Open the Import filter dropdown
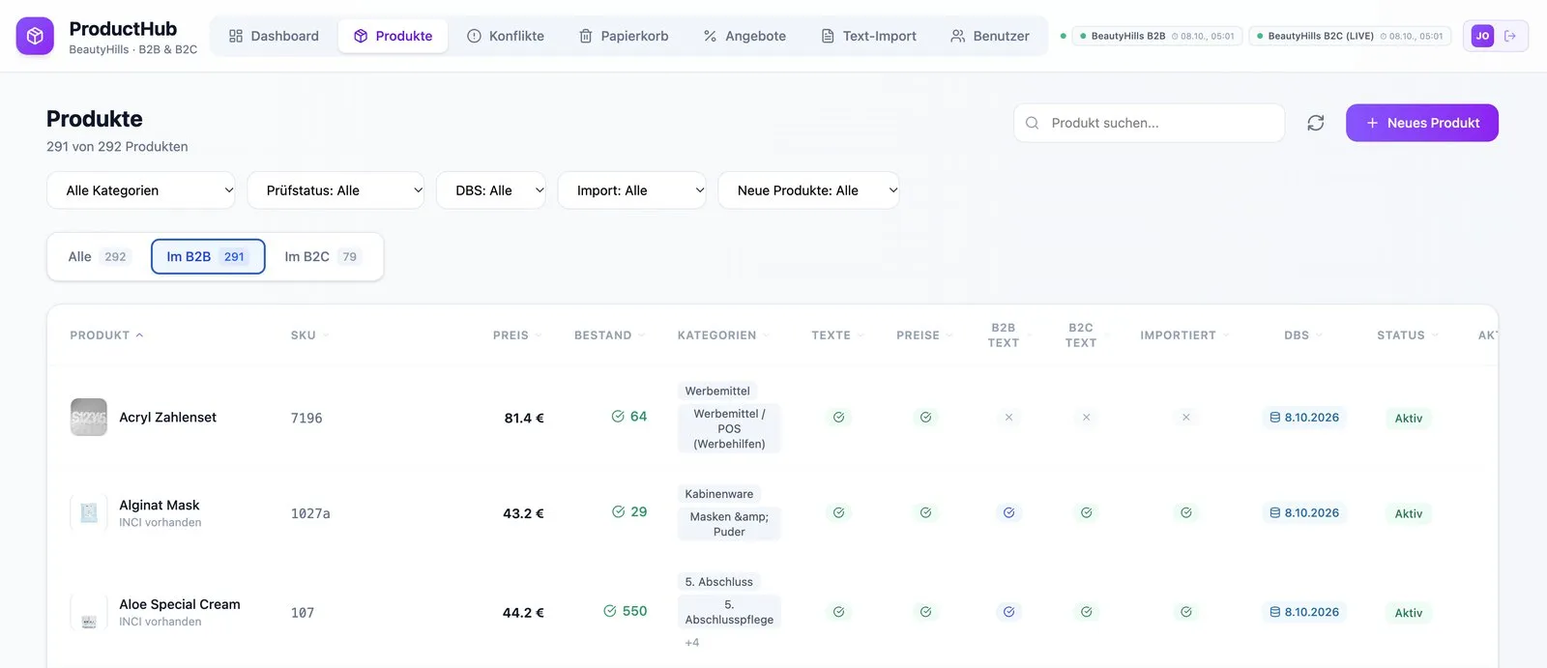The height and width of the screenshot is (668, 1547). [x=632, y=190]
